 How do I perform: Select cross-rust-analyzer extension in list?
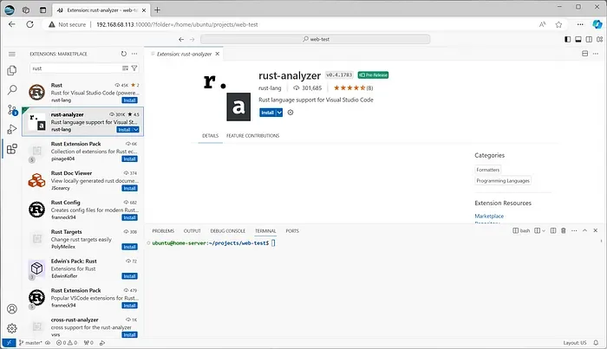83,327
